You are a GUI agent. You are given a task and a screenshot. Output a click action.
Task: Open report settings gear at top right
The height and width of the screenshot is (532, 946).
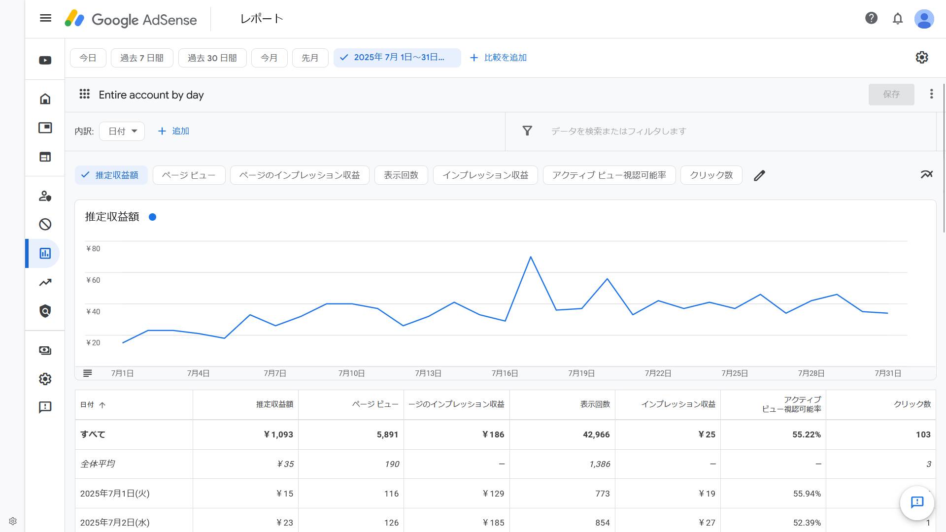(922, 58)
